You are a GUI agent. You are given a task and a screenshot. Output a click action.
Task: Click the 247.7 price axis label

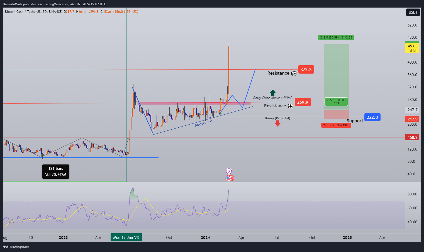click(413, 110)
